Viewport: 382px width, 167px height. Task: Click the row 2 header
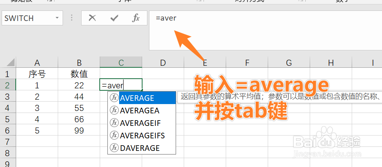coord(7,85)
